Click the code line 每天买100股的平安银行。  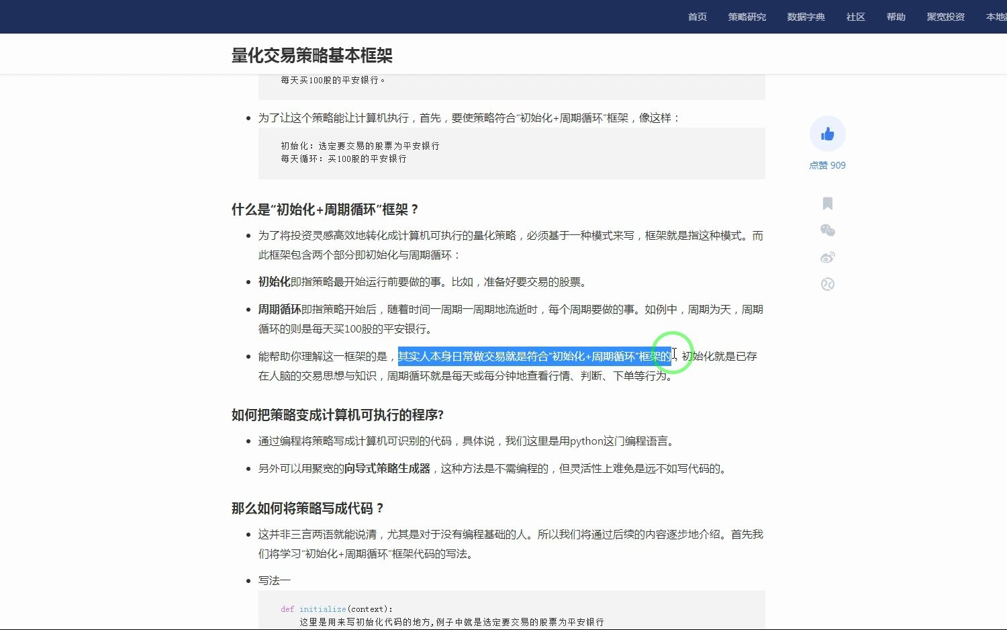[x=334, y=80]
